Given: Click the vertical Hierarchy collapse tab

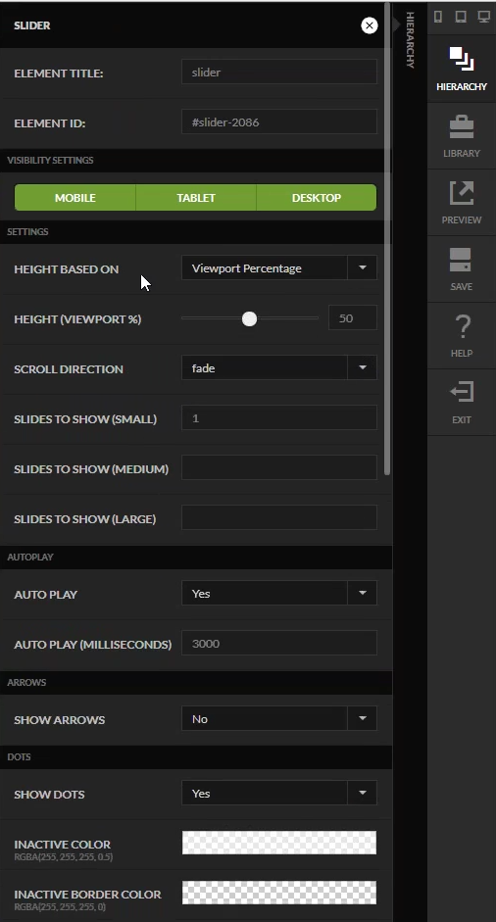Looking at the screenshot, I should tap(410, 39).
